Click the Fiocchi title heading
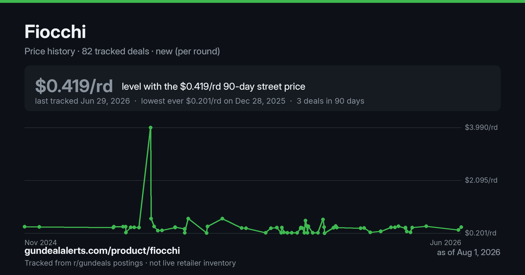This screenshot has width=525, height=275. click(55, 32)
